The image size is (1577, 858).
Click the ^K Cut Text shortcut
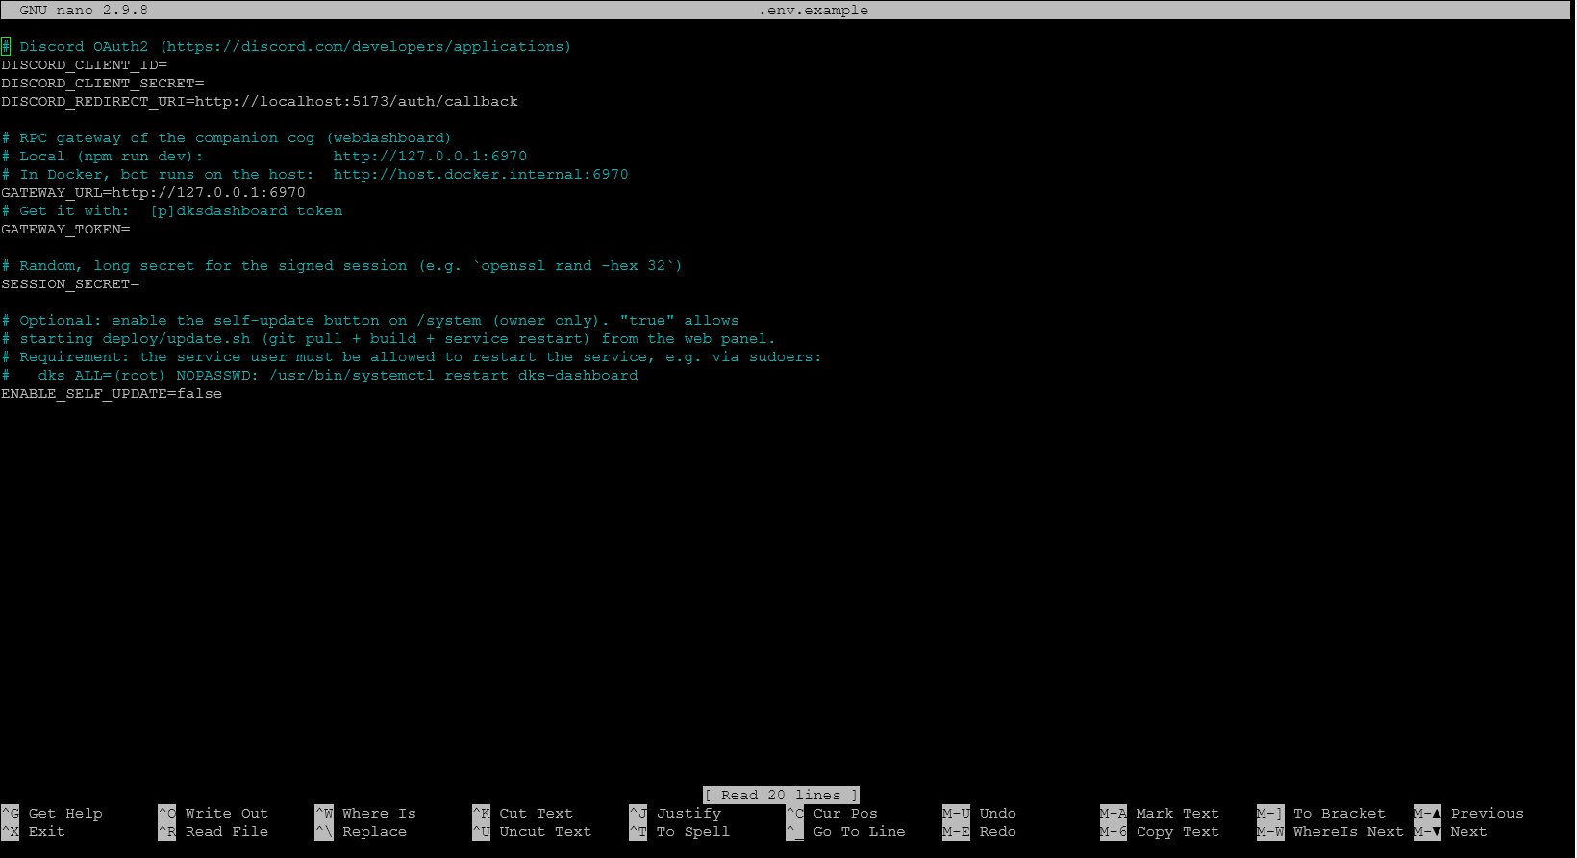523,814
